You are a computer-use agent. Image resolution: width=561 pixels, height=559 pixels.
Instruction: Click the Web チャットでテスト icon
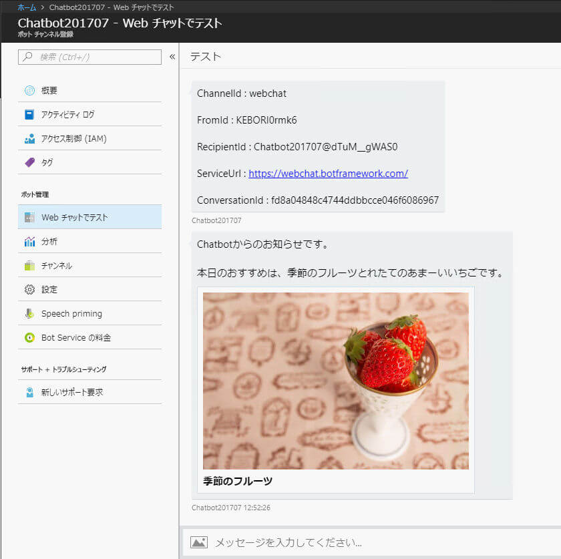coord(29,217)
